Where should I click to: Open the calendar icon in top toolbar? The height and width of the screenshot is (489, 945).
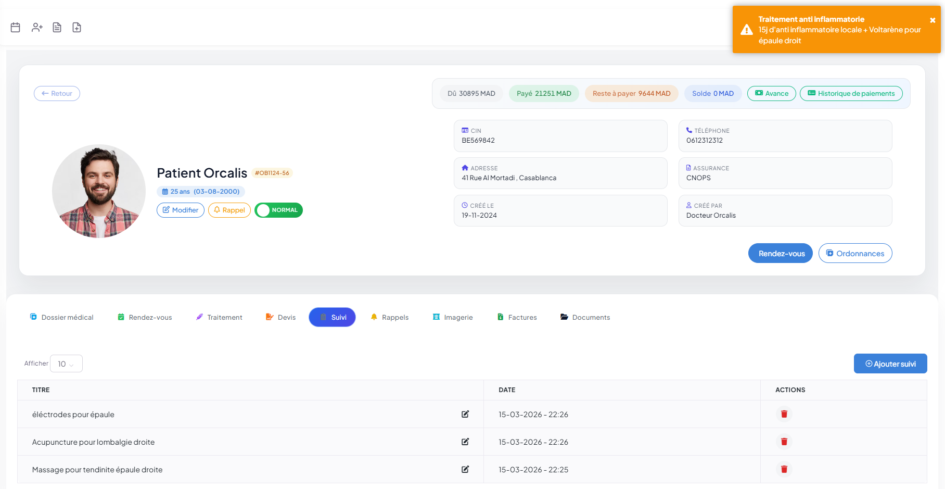tap(16, 28)
